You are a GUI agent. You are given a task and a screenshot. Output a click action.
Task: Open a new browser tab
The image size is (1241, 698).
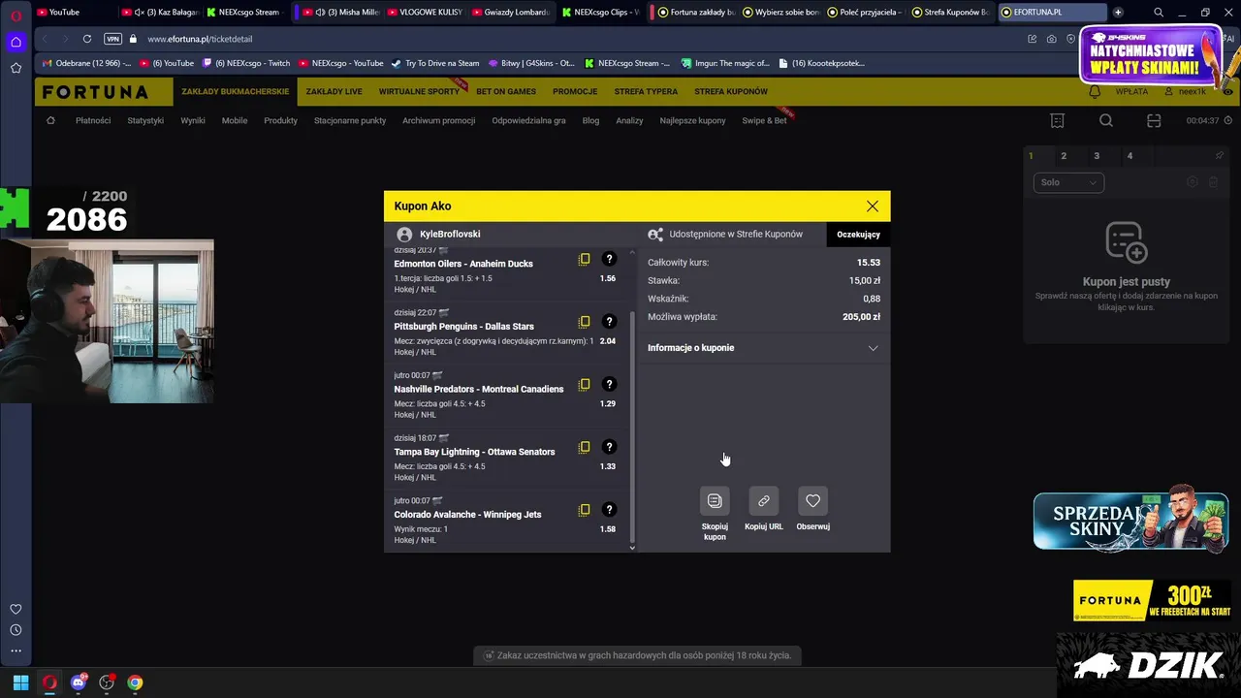tap(1118, 13)
